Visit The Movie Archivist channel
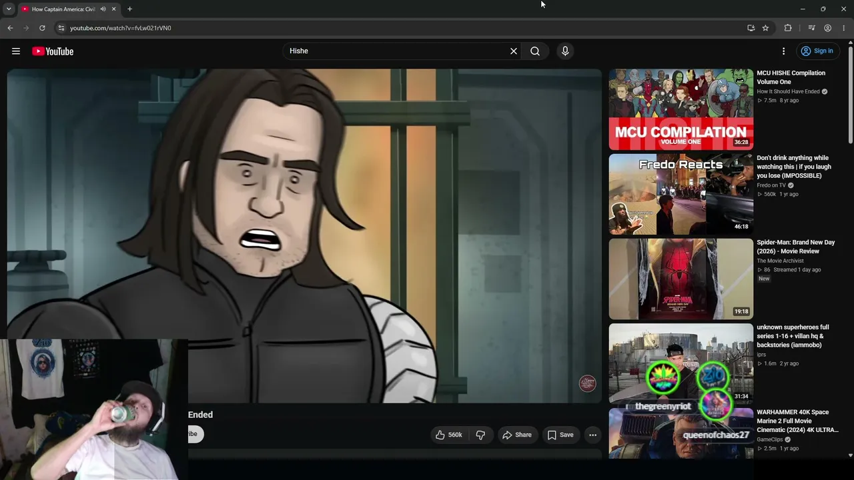The height and width of the screenshot is (480, 854). pos(780,261)
